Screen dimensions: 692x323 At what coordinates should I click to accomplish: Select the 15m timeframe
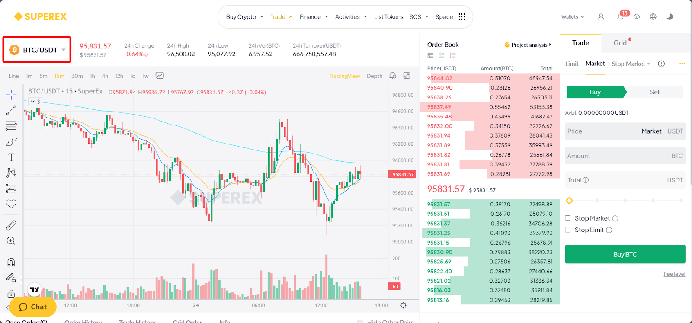click(x=59, y=76)
